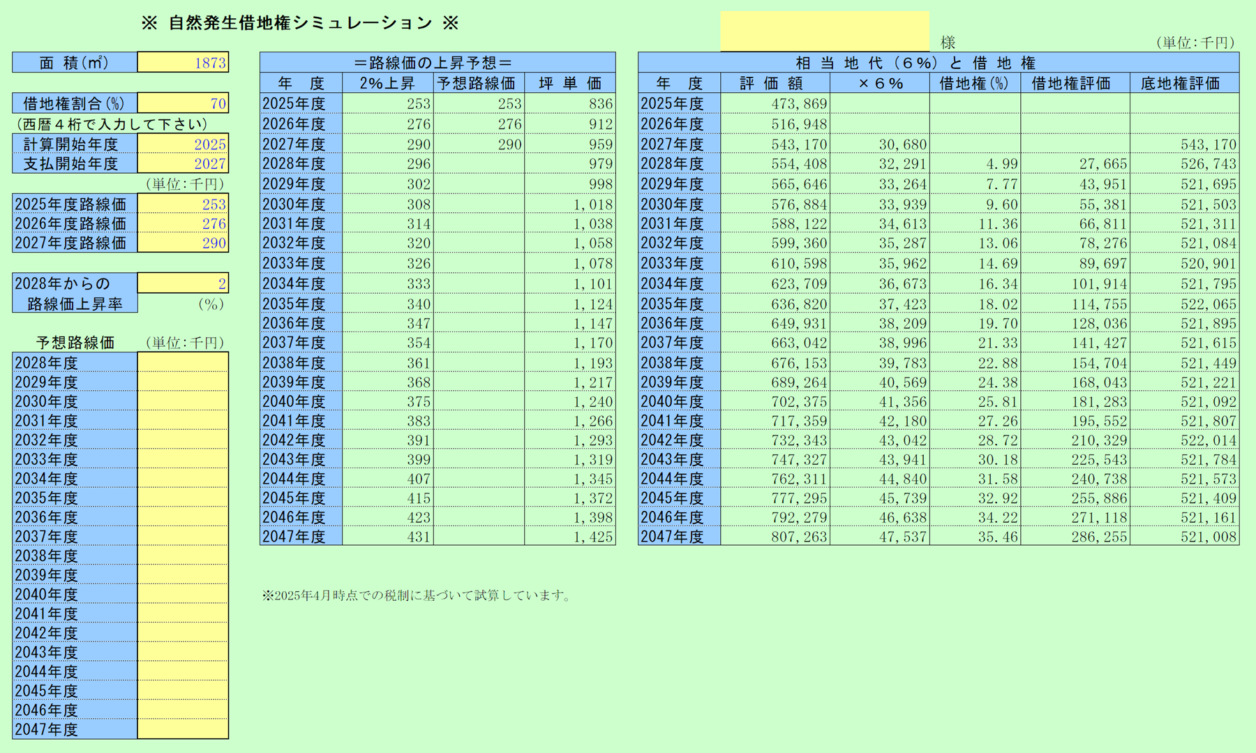Click the 借地権(%) value 4.99
This screenshot has width=1256, height=753.
(1002, 164)
